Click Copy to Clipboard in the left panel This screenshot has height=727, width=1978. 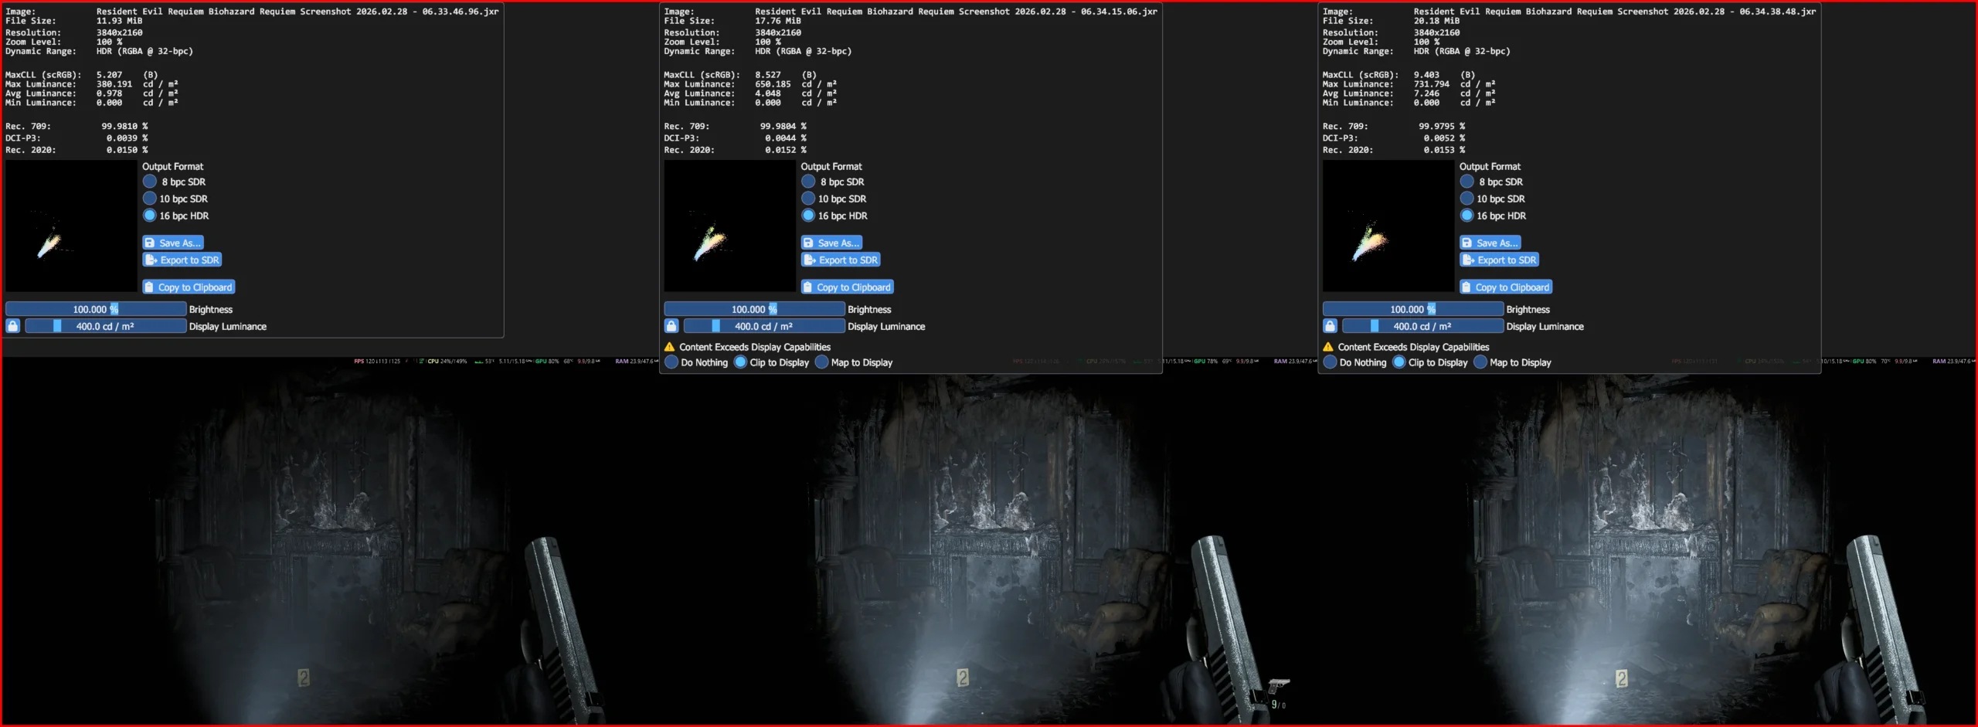pyautogui.click(x=189, y=287)
